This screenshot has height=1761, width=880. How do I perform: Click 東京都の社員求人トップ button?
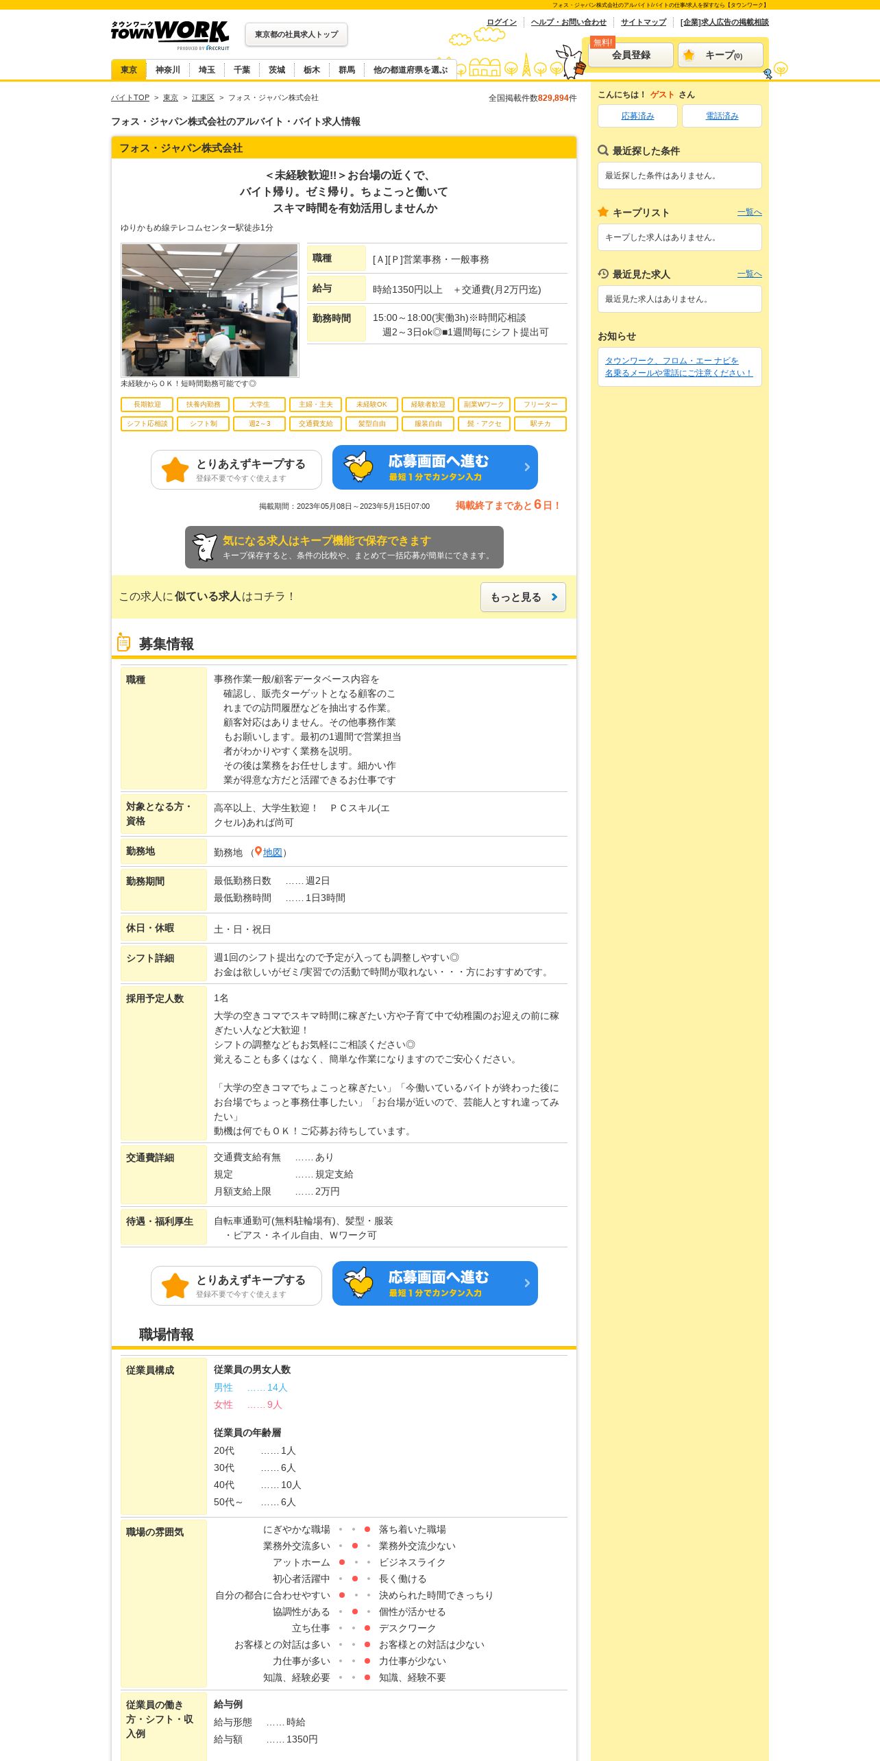[296, 34]
